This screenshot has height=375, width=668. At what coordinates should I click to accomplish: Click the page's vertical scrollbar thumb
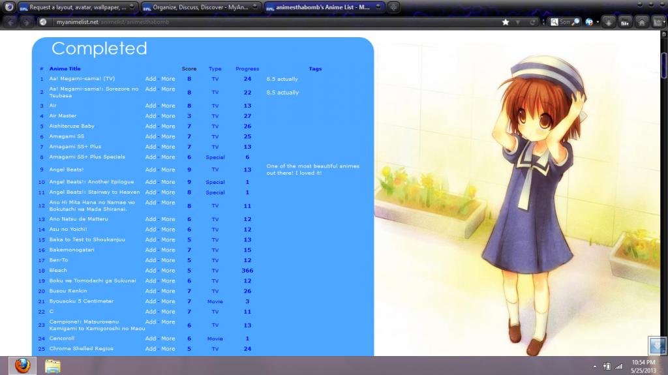pos(664,65)
